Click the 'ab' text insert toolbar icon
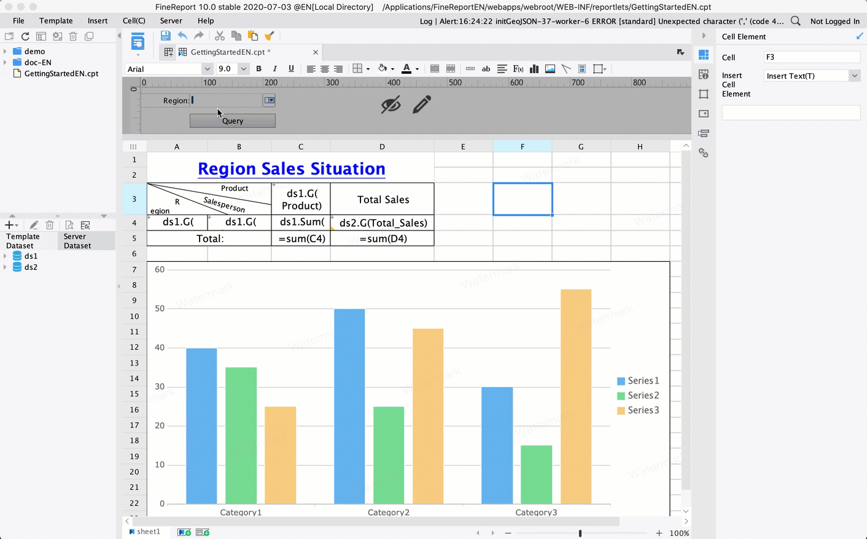The width and height of the screenshot is (867, 539). click(486, 68)
